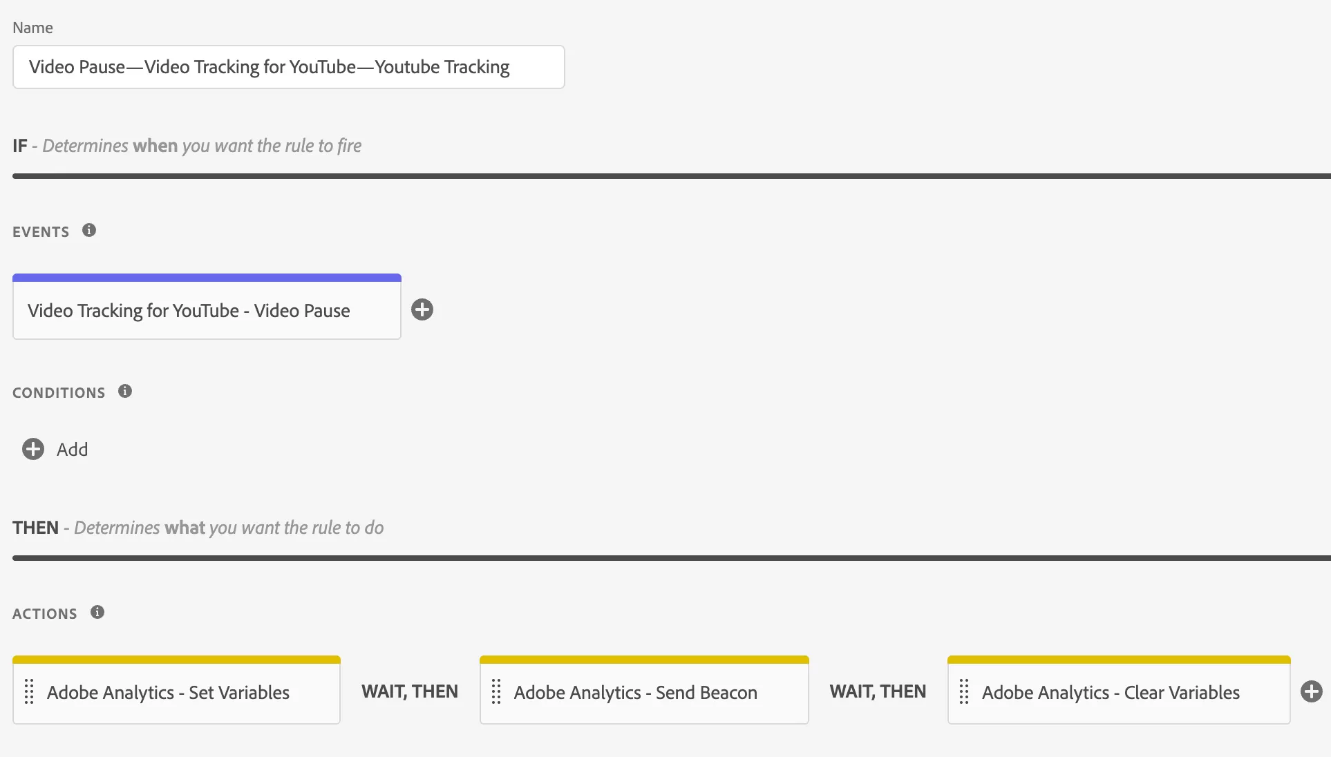Click the ACTIONS section heading
The width and height of the screenshot is (1331, 757).
click(45, 614)
